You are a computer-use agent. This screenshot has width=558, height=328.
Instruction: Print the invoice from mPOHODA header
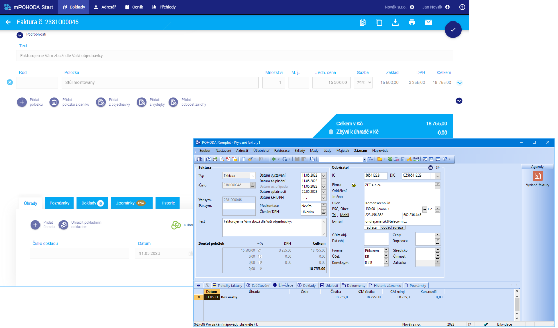412,23
